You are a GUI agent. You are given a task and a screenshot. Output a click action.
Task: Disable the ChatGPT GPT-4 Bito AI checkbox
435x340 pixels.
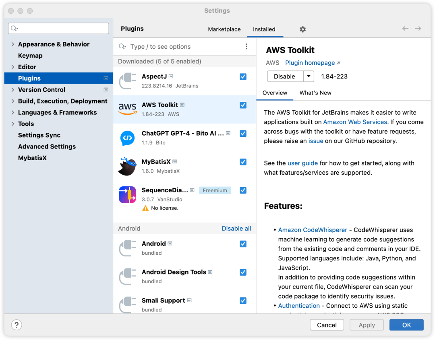[x=243, y=134]
